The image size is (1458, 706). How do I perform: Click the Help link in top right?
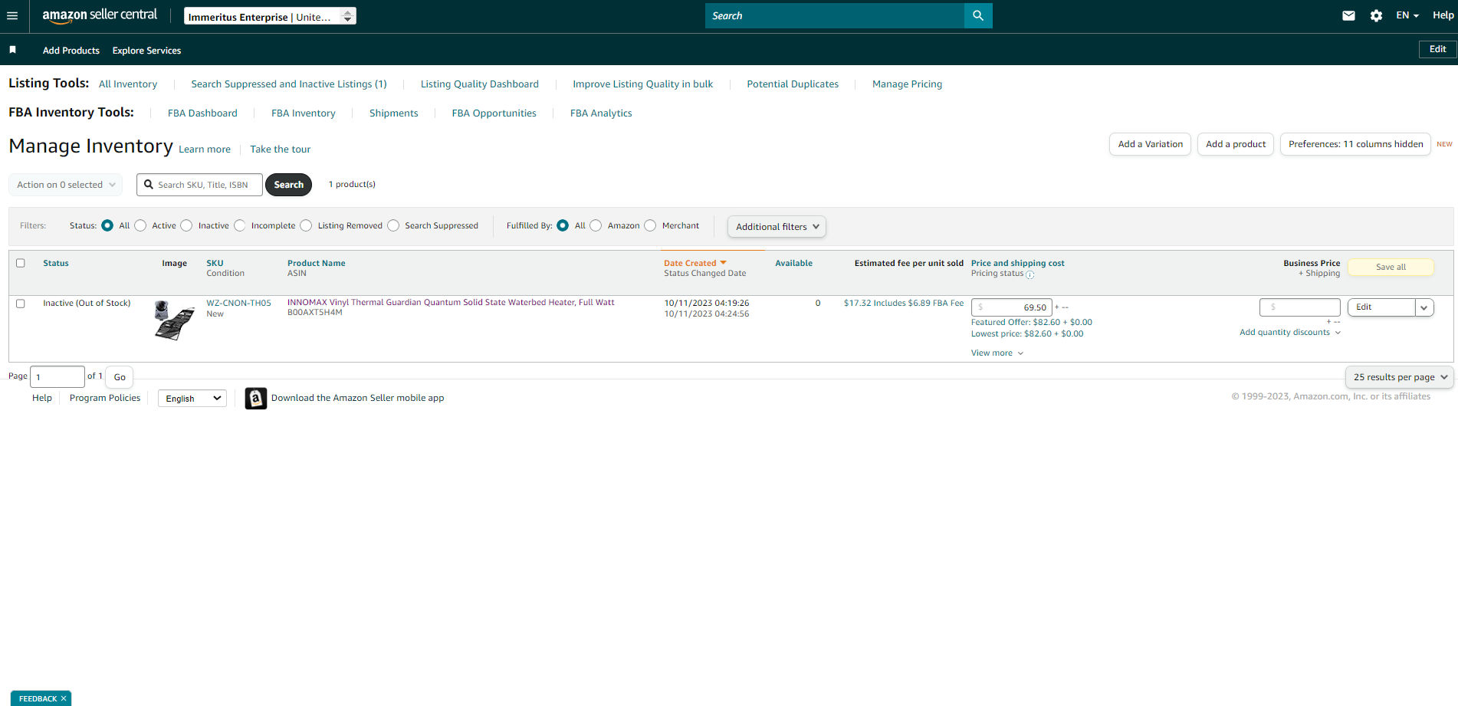pos(1443,15)
